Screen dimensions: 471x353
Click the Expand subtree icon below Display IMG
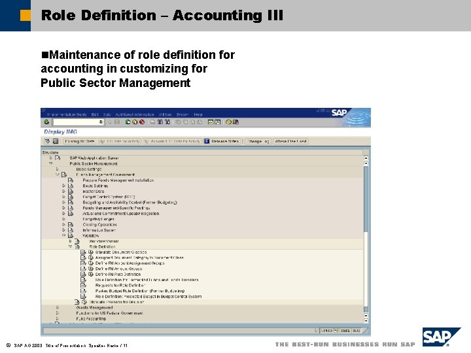click(47, 141)
